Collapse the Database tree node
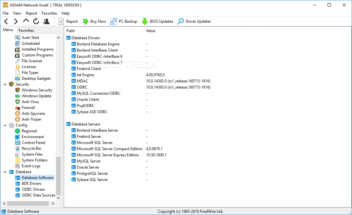Viewport: 352px width, 215px height. click(x=5, y=172)
